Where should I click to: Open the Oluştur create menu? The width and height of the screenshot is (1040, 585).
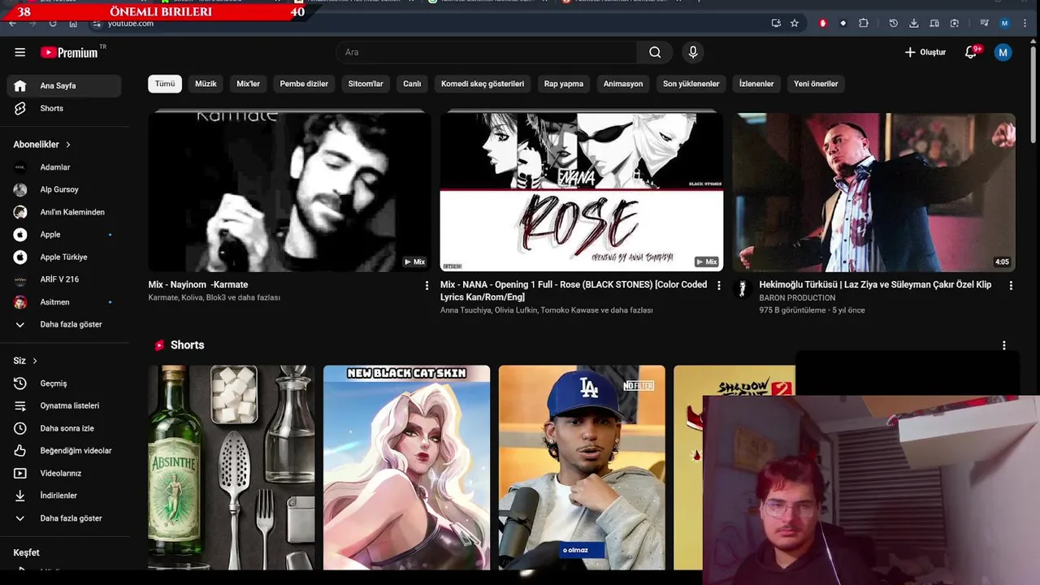(925, 52)
